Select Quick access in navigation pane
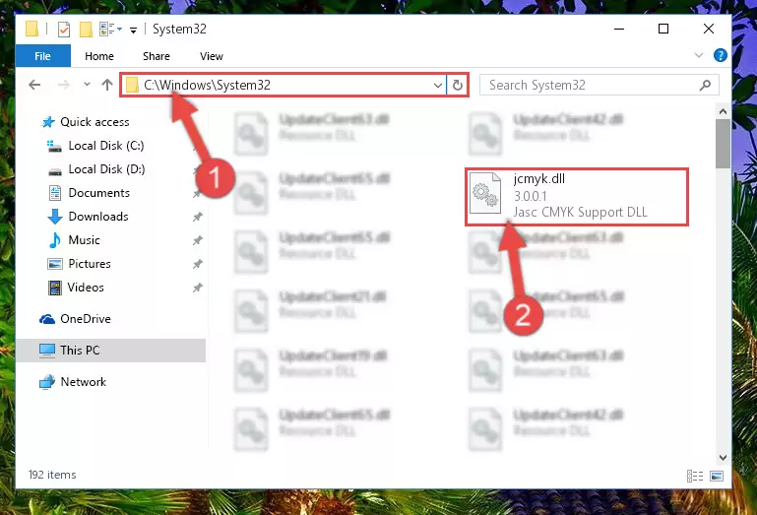757x515 pixels. point(95,122)
